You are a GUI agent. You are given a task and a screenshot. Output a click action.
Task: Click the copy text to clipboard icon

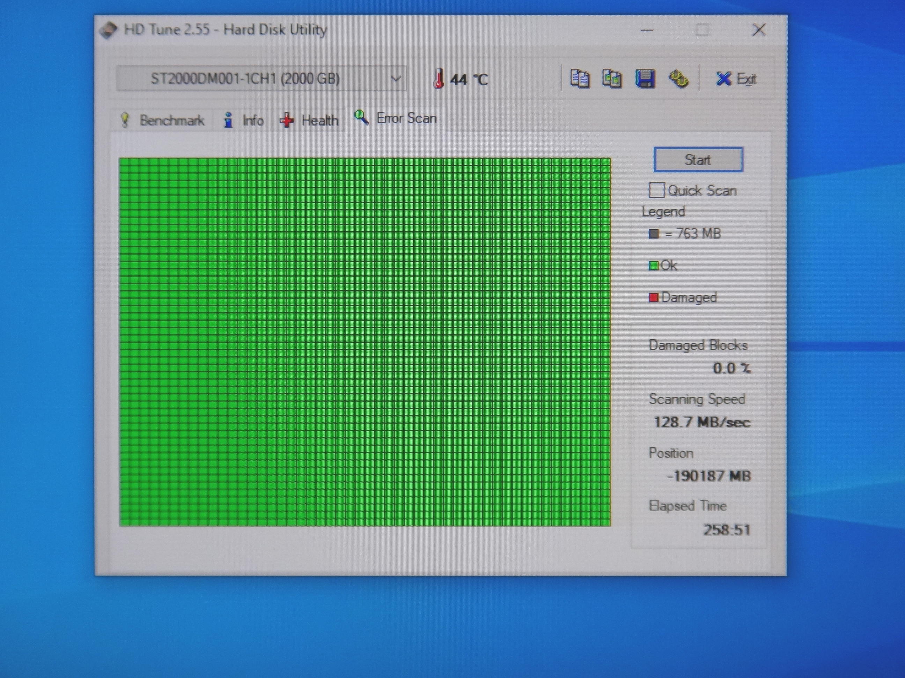(x=580, y=78)
